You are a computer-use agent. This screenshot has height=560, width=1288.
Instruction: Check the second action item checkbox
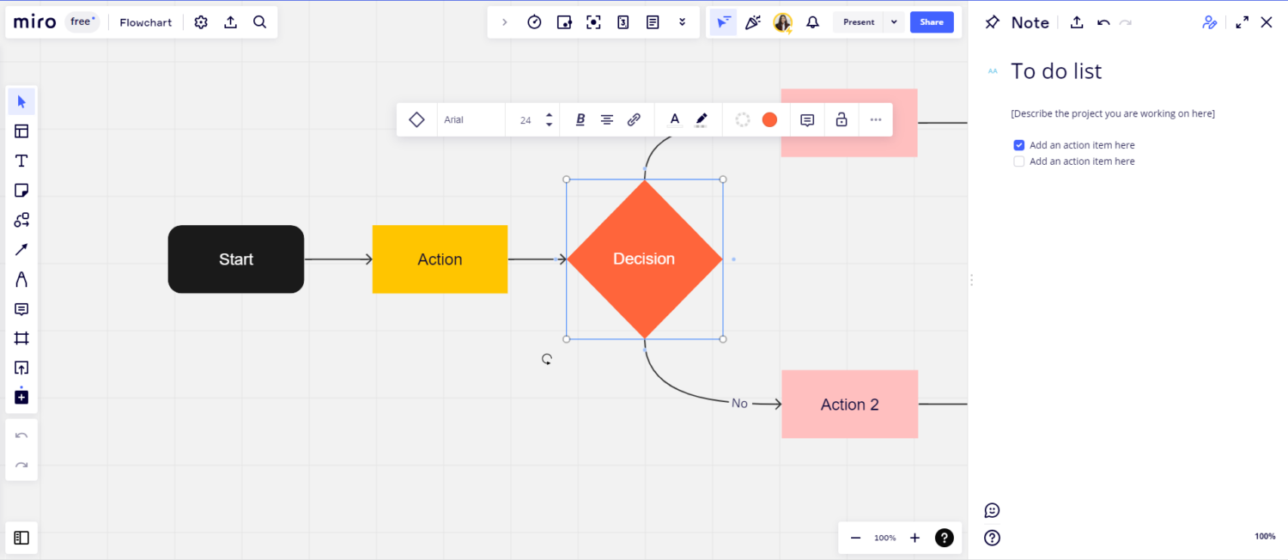1019,161
